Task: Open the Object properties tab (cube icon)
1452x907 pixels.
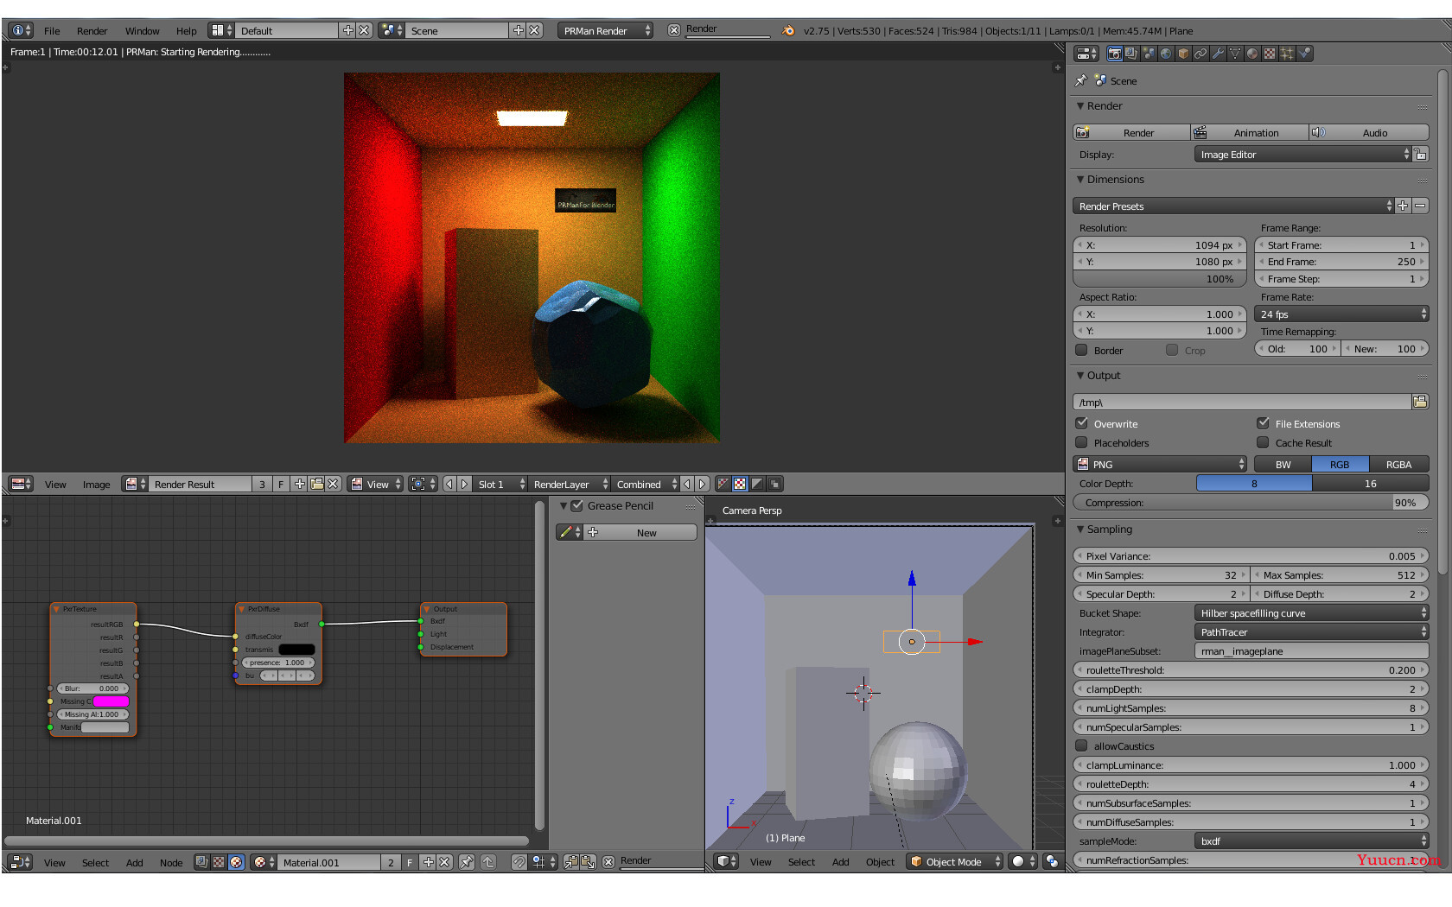Action: point(1183,54)
